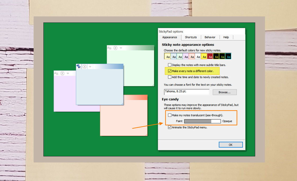Screen dimensions: 297x181
Task: Enable adding time and date to notes
Action: pyautogui.click(x=170, y=77)
